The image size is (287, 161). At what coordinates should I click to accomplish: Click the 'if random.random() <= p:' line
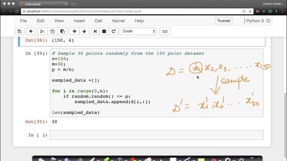[x=97, y=97]
